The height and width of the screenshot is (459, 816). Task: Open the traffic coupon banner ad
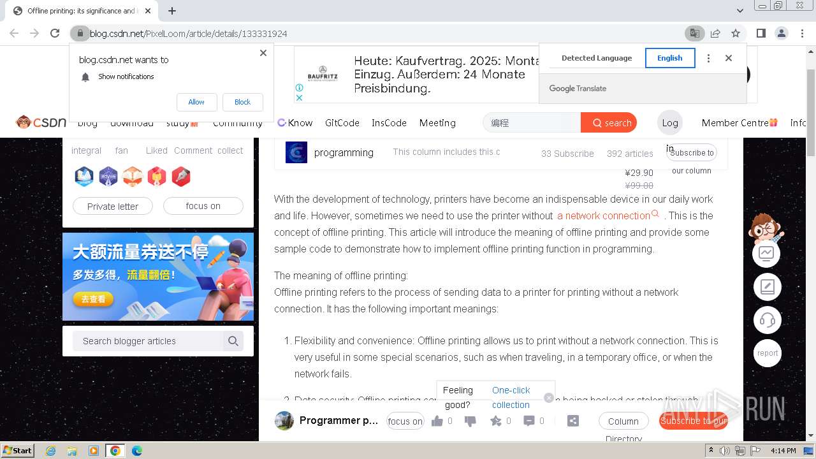tap(158, 277)
